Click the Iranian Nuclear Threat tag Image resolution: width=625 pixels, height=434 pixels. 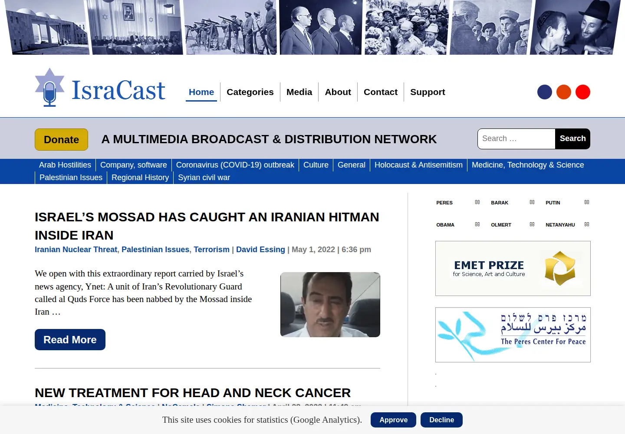coord(76,250)
